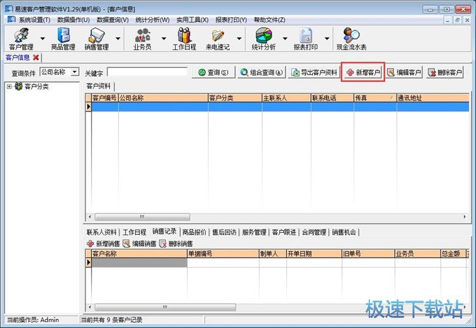Sort by 公司名称 column header
This screenshot has width=476, height=328.
[163, 98]
